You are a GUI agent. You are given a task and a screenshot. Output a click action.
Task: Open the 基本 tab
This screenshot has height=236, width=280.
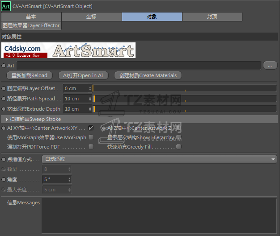(x=31, y=17)
